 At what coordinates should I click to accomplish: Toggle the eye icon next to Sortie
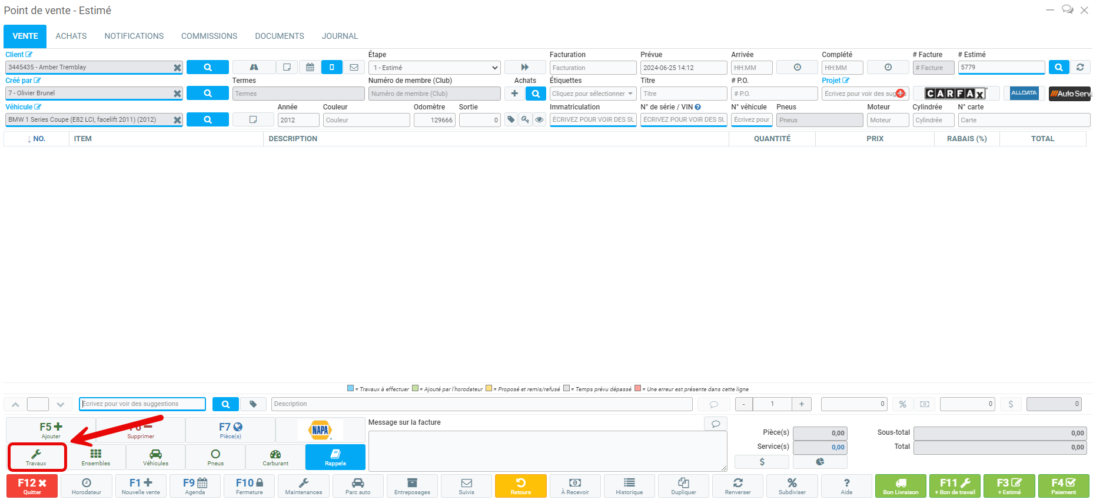tap(539, 120)
